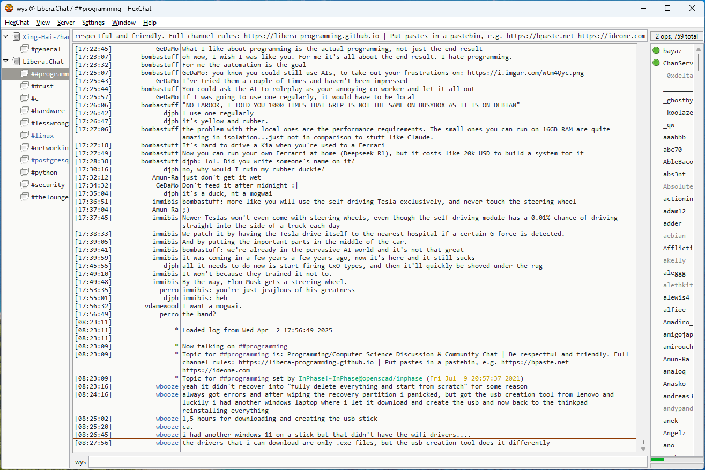Click the HexChat logo in title bar
Image resolution: width=705 pixels, height=470 pixels.
pos(9,8)
